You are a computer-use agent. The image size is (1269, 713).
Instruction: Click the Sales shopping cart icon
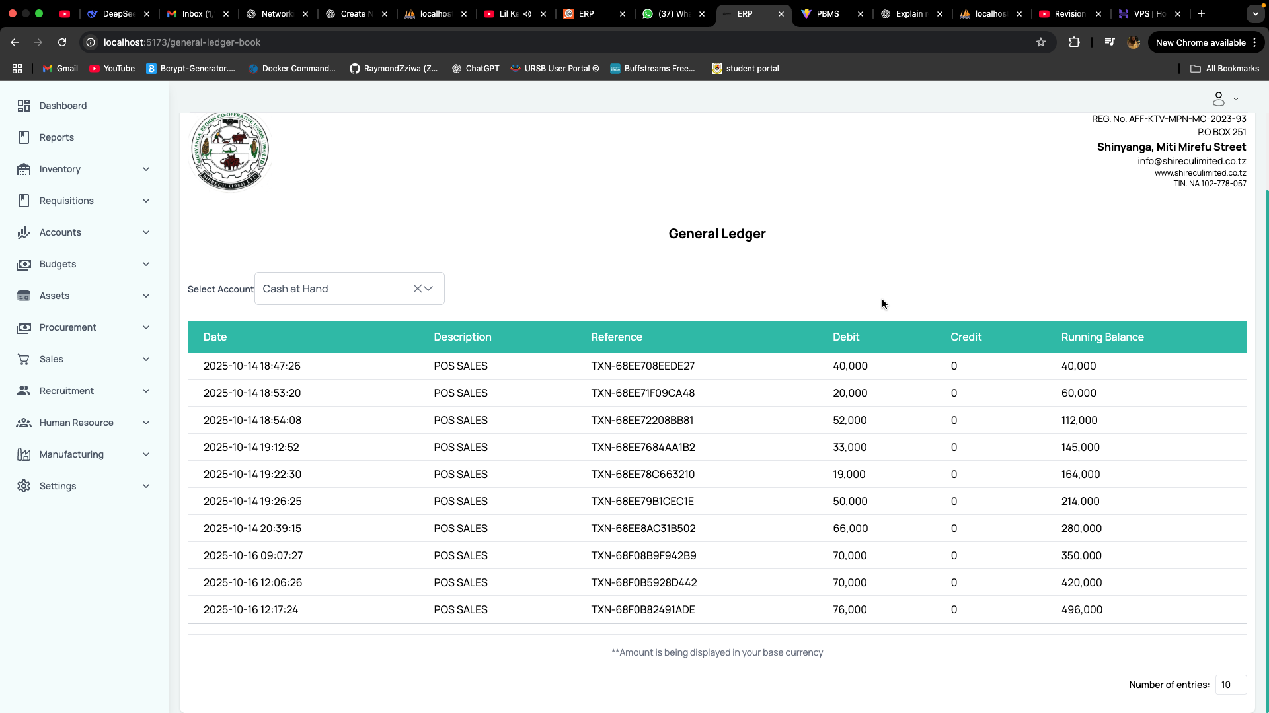point(24,359)
